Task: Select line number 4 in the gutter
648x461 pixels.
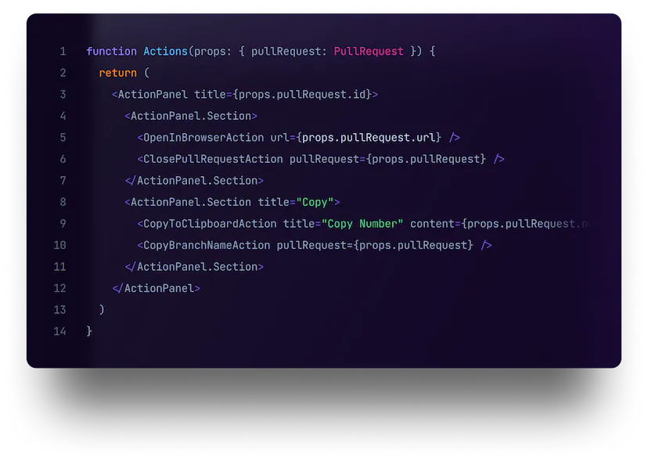Action: pos(63,116)
